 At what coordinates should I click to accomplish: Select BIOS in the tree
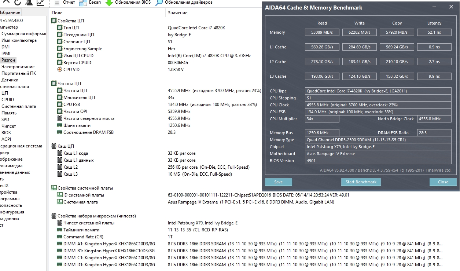6,133
